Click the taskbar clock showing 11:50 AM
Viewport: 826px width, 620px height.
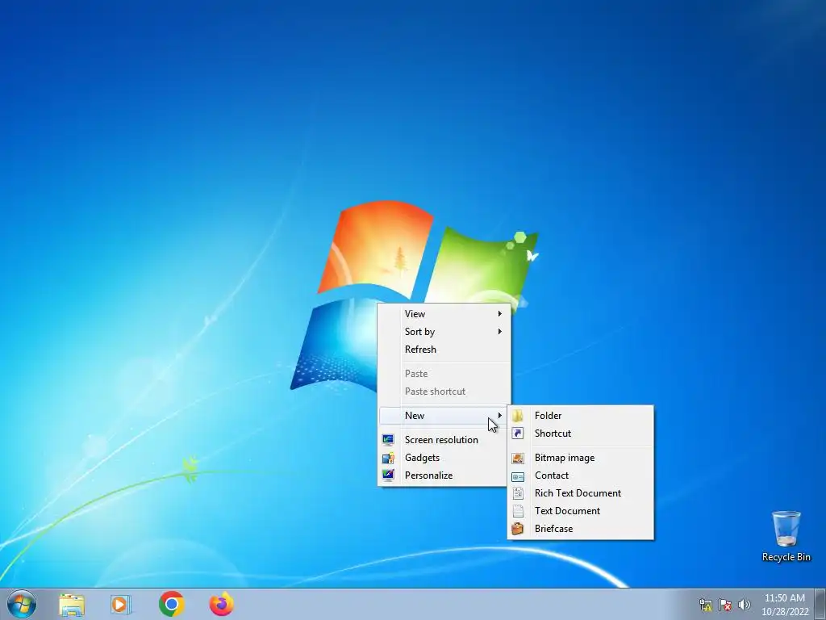click(x=785, y=598)
